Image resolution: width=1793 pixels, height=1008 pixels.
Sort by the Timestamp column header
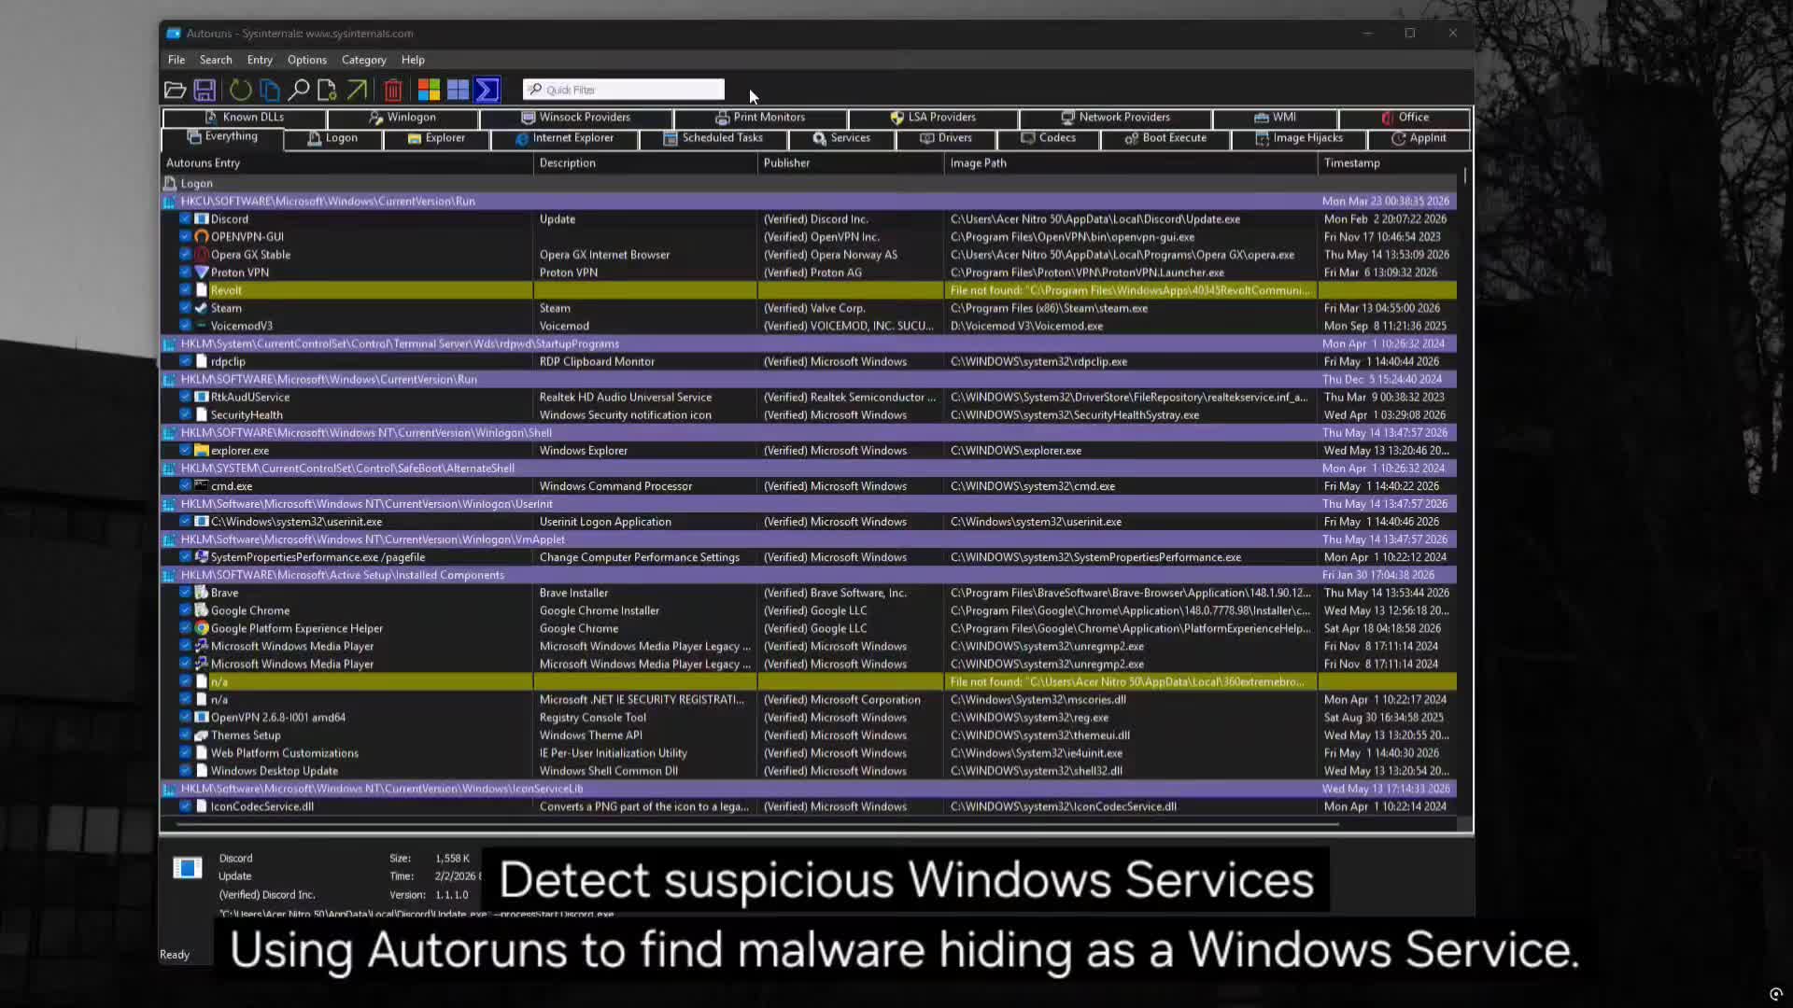[x=1388, y=163]
